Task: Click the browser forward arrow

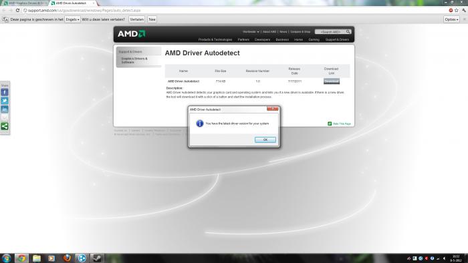Action: (11, 11)
